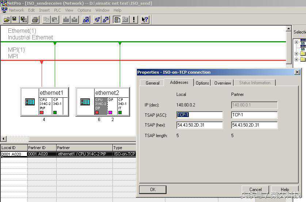
Task: Switch to the General tab
Action: [152, 83]
